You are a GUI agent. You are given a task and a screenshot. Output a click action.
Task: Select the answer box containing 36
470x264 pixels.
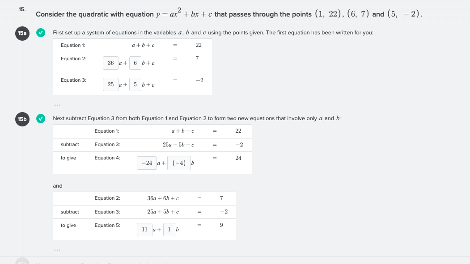(x=110, y=63)
